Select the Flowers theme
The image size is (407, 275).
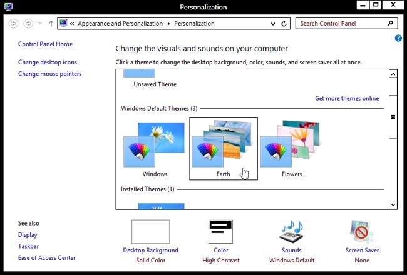coord(292,149)
